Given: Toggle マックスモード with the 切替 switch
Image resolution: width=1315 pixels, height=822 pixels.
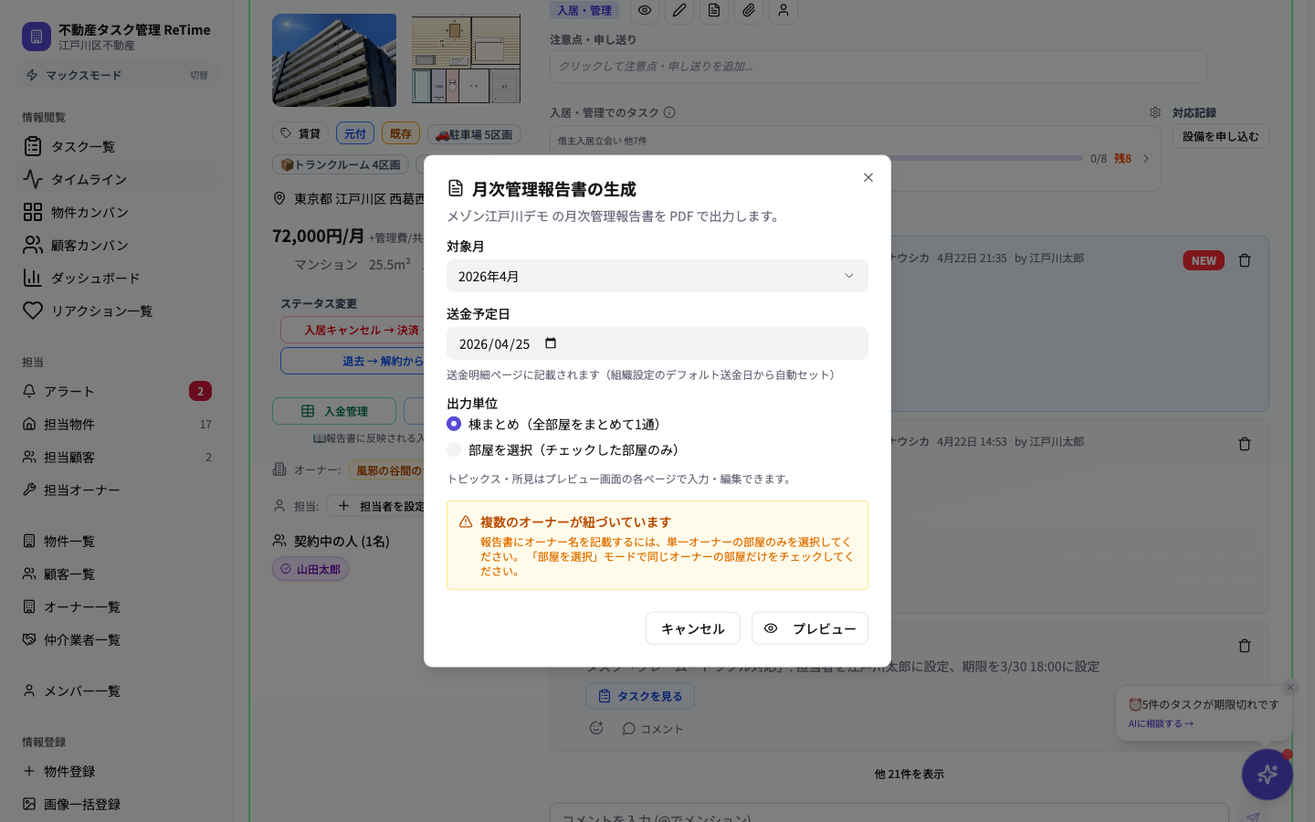Looking at the screenshot, I should (199, 75).
